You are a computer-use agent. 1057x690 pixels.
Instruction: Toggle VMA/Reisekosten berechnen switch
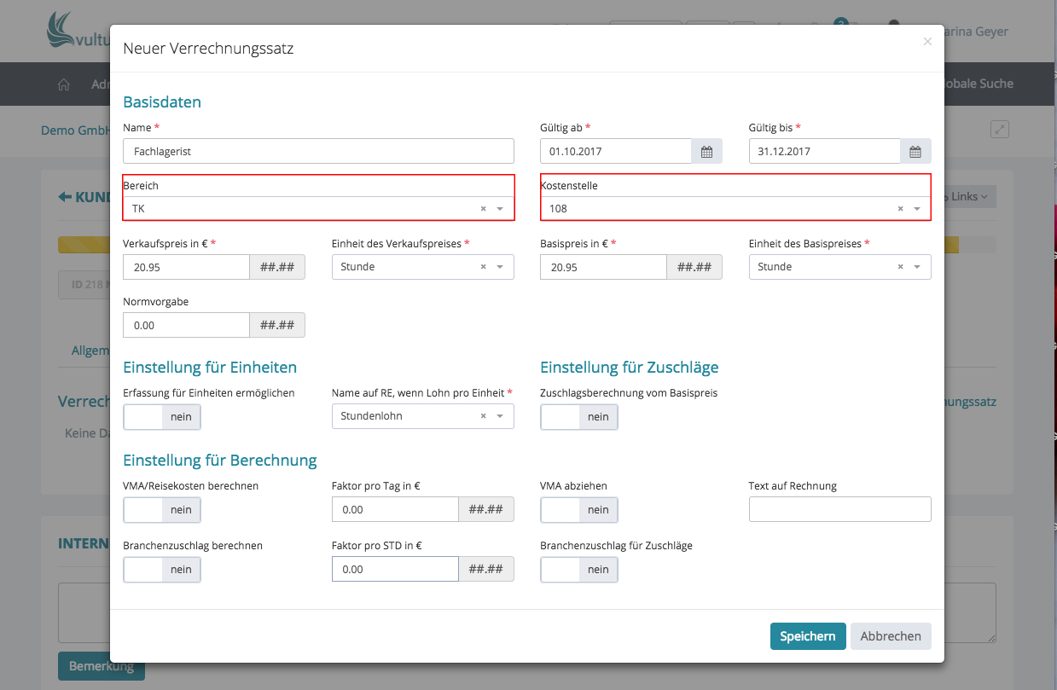(162, 510)
